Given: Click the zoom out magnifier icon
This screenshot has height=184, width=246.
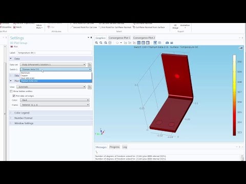Looking at the screenshot, I should click(x=101, y=43).
